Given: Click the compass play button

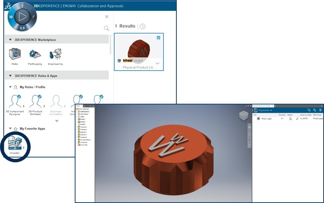Looking at the screenshot, I should click(22, 16).
